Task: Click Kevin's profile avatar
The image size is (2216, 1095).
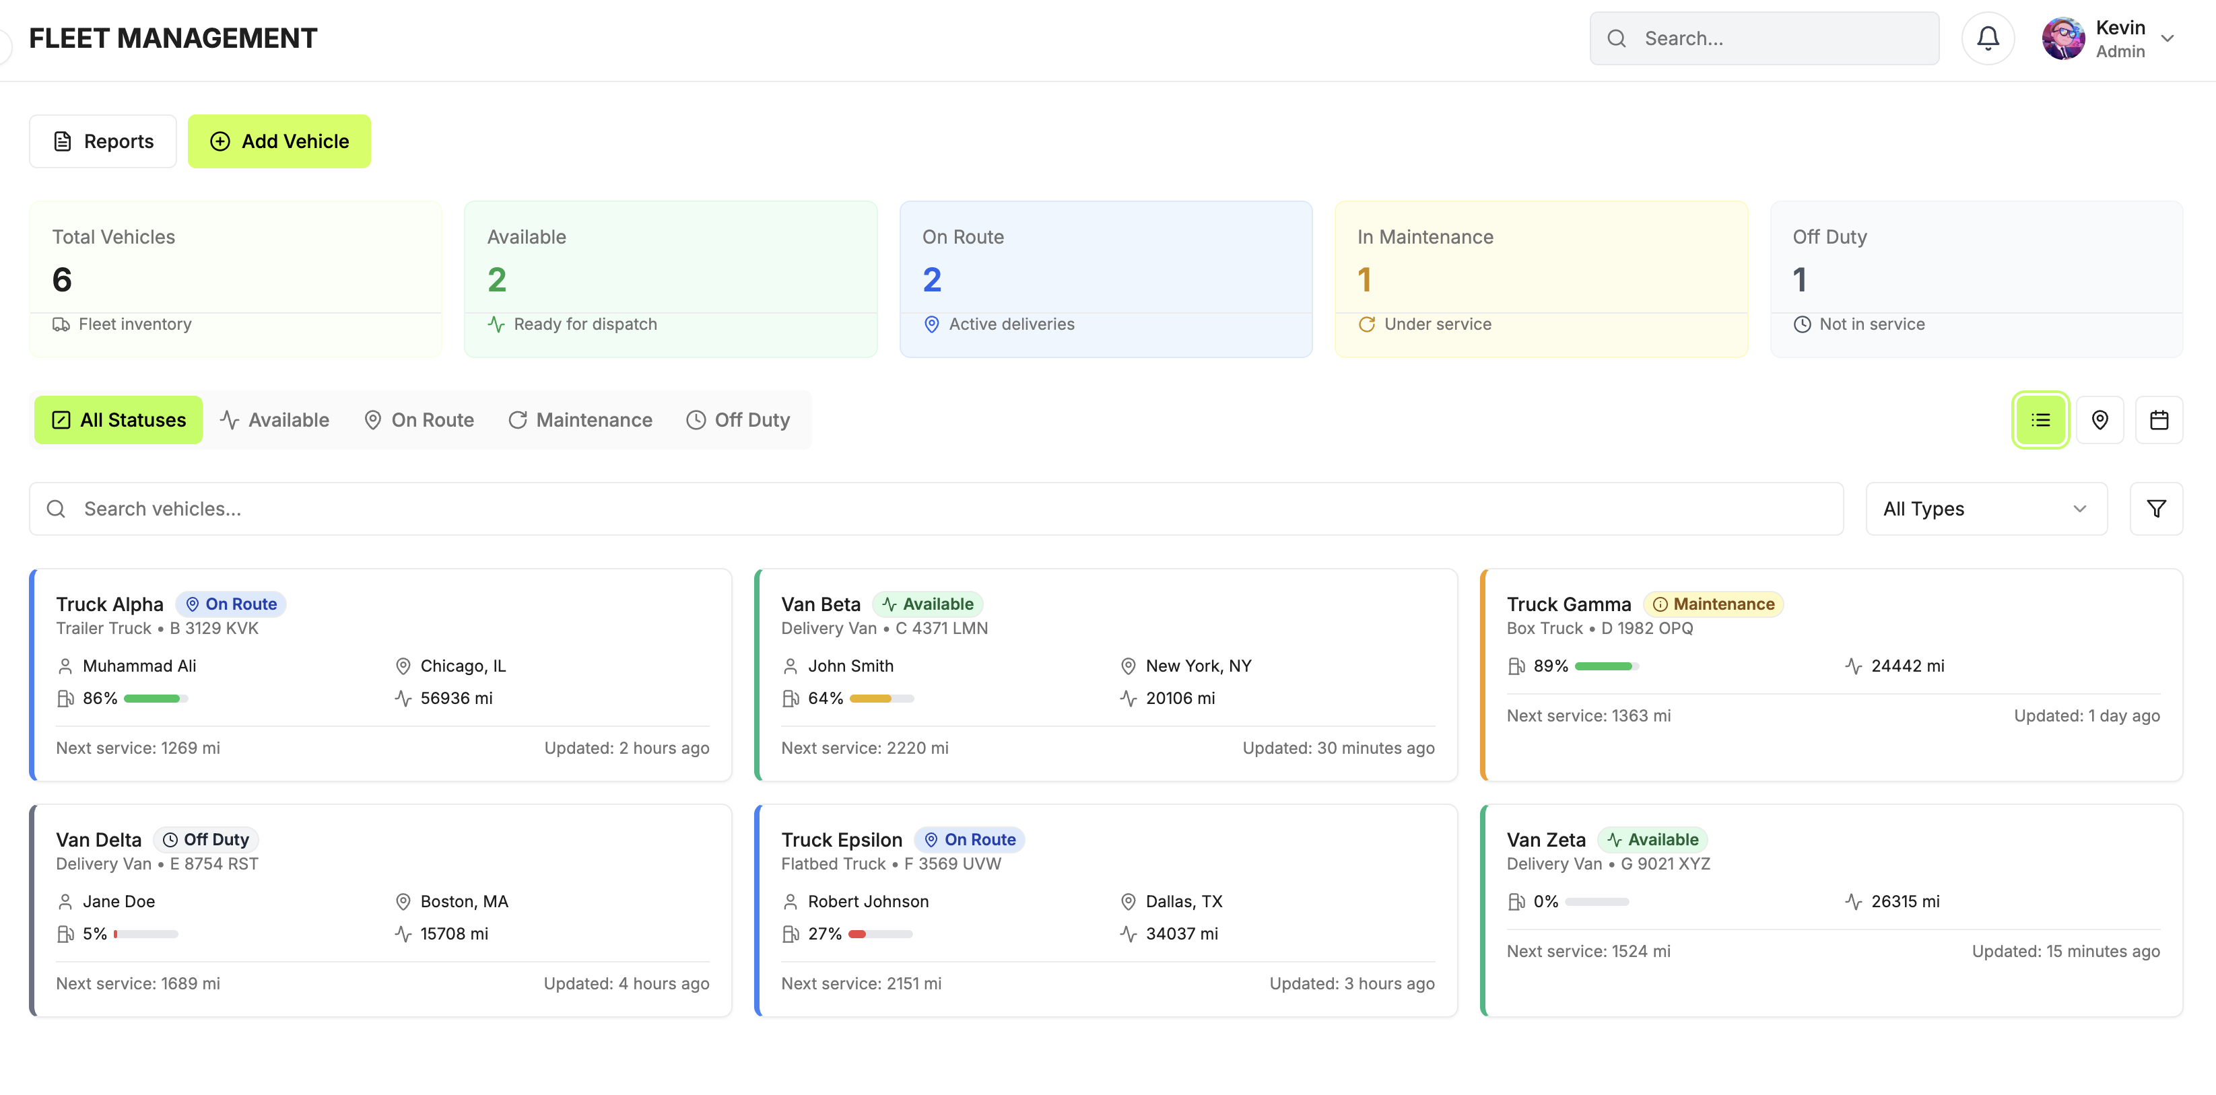Action: pyautogui.click(x=2063, y=38)
